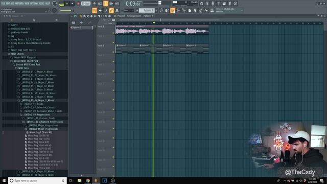Screen dimensions: 327x184
Task: Toggle the highlighted countdown before recording button
Action: pos(106,4)
